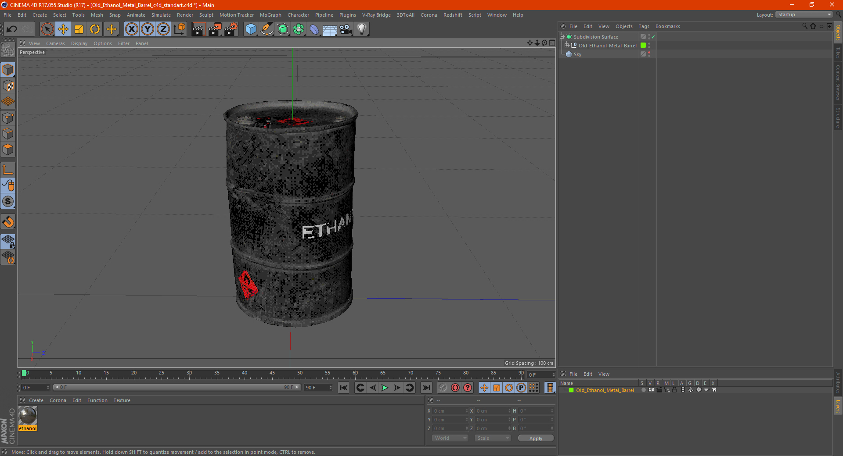Toggle Subdivision Surface enable checkmark
The image size is (843, 456).
click(653, 37)
